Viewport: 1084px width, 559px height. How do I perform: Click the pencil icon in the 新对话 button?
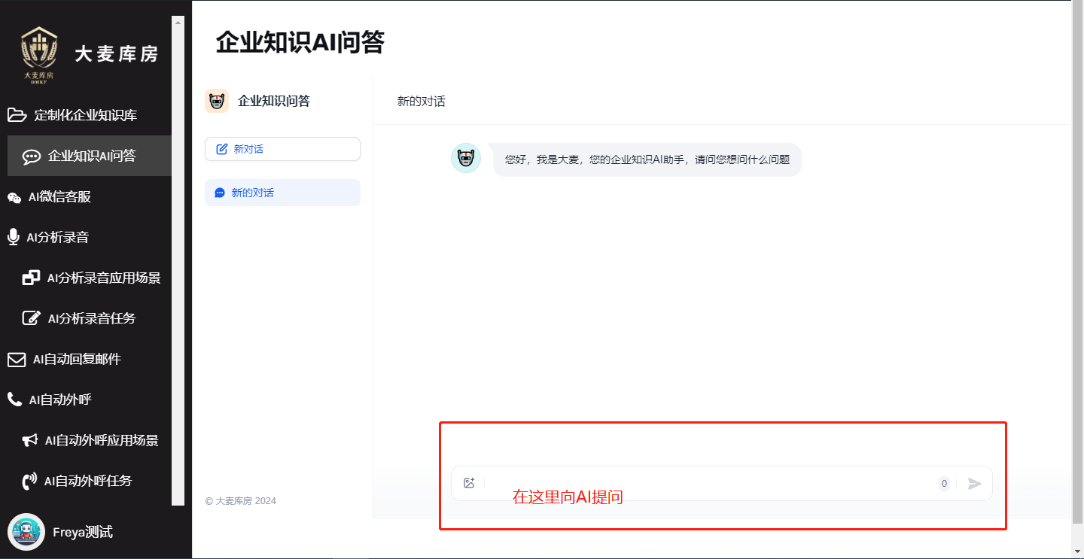tap(222, 149)
